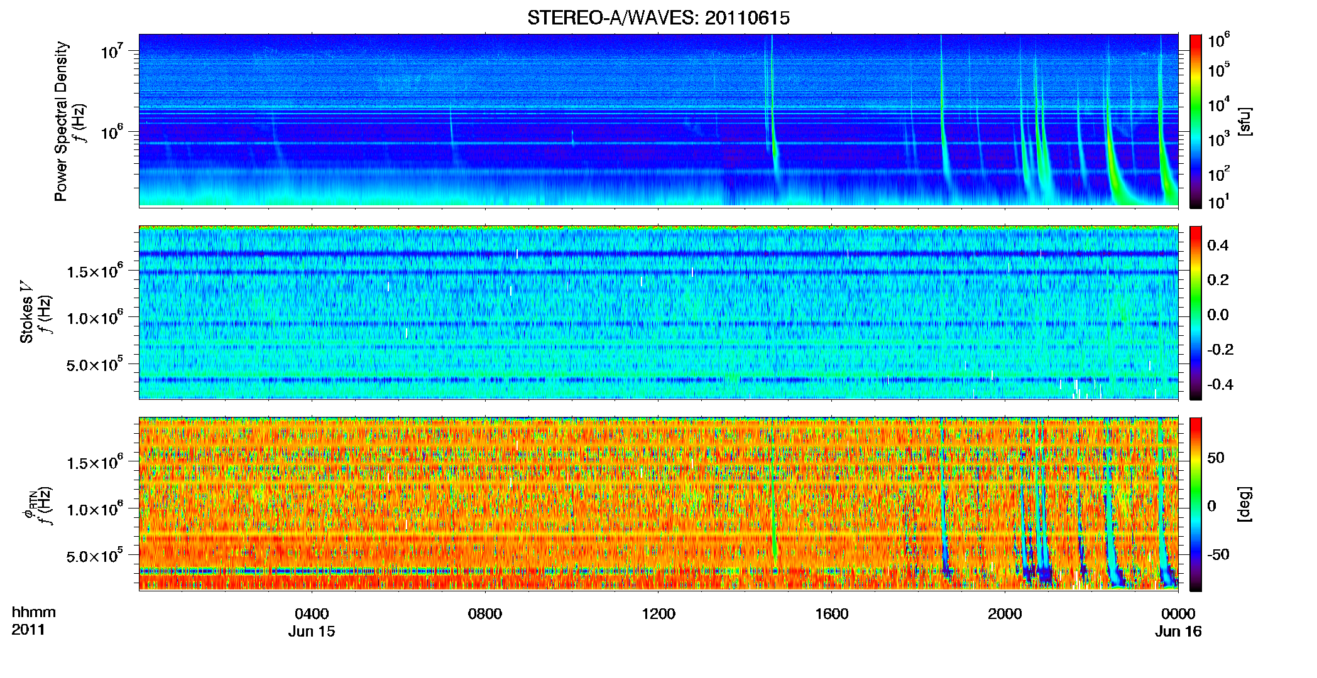This screenshot has width=1317, height=678.
Task: Click the 2011 year label
Action: (28, 630)
